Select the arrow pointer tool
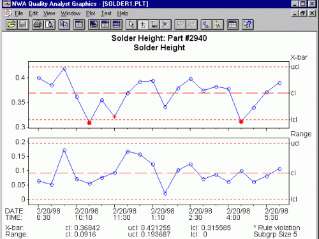The width and height of the screenshot is (319, 239). pyautogui.click(x=131, y=24)
